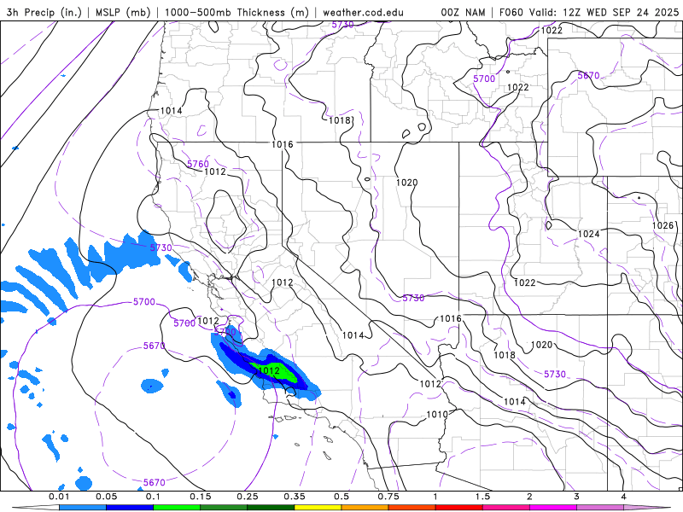Click the '0.15' legend value
This screenshot has width=683, height=512.
(201, 497)
